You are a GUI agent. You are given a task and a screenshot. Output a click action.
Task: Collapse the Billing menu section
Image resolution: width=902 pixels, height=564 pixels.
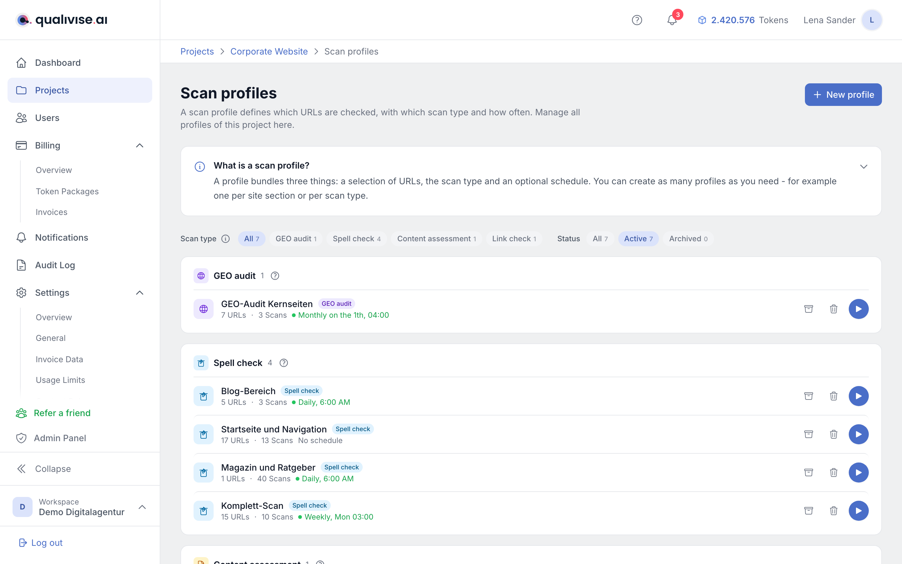(x=139, y=145)
